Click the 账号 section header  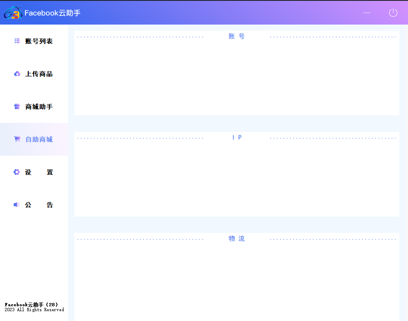pyautogui.click(x=237, y=36)
